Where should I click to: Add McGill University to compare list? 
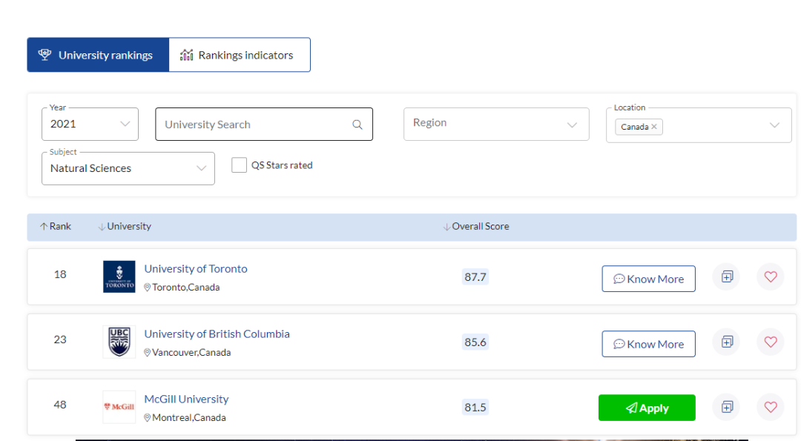pos(727,407)
